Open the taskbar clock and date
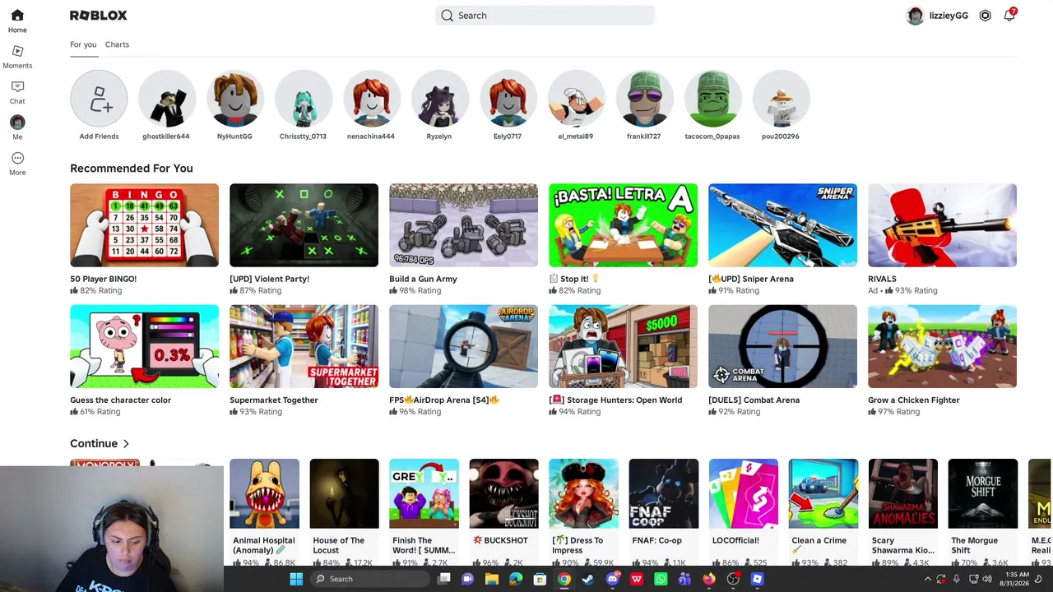The height and width of the screenshot is (592, 1053). click(1015, 579)
